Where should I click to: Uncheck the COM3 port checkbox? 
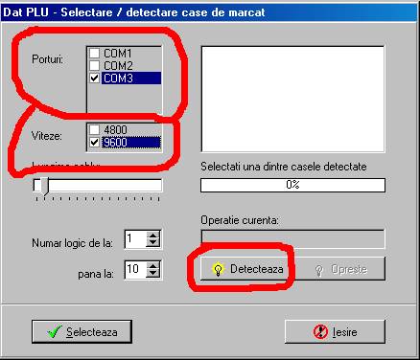94,78
